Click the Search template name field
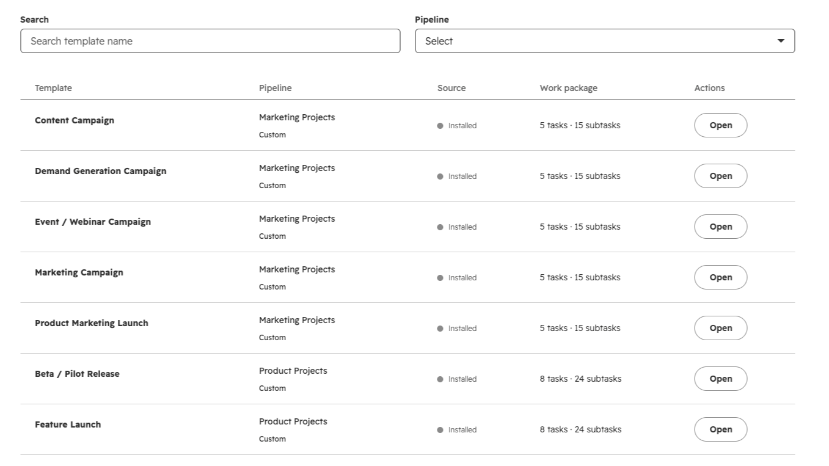Image resolution: width=829 pixels, height=466 pixels. pos(210,41)
